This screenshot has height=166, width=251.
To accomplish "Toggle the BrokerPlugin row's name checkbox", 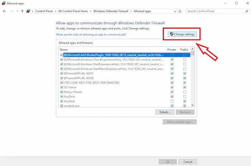I will tap(61, 55).
